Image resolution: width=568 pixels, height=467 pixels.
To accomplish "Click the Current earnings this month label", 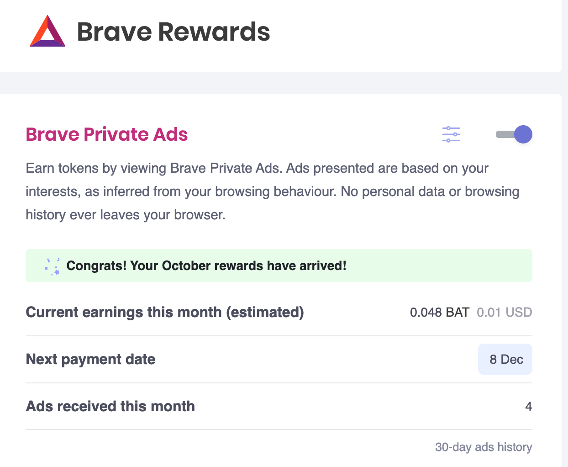I will click(165, 312).
